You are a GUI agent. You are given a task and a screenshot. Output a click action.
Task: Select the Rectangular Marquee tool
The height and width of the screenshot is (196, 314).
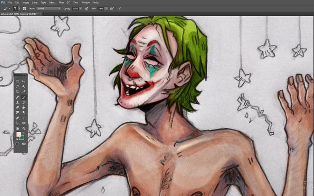click(x=18, y=82)
